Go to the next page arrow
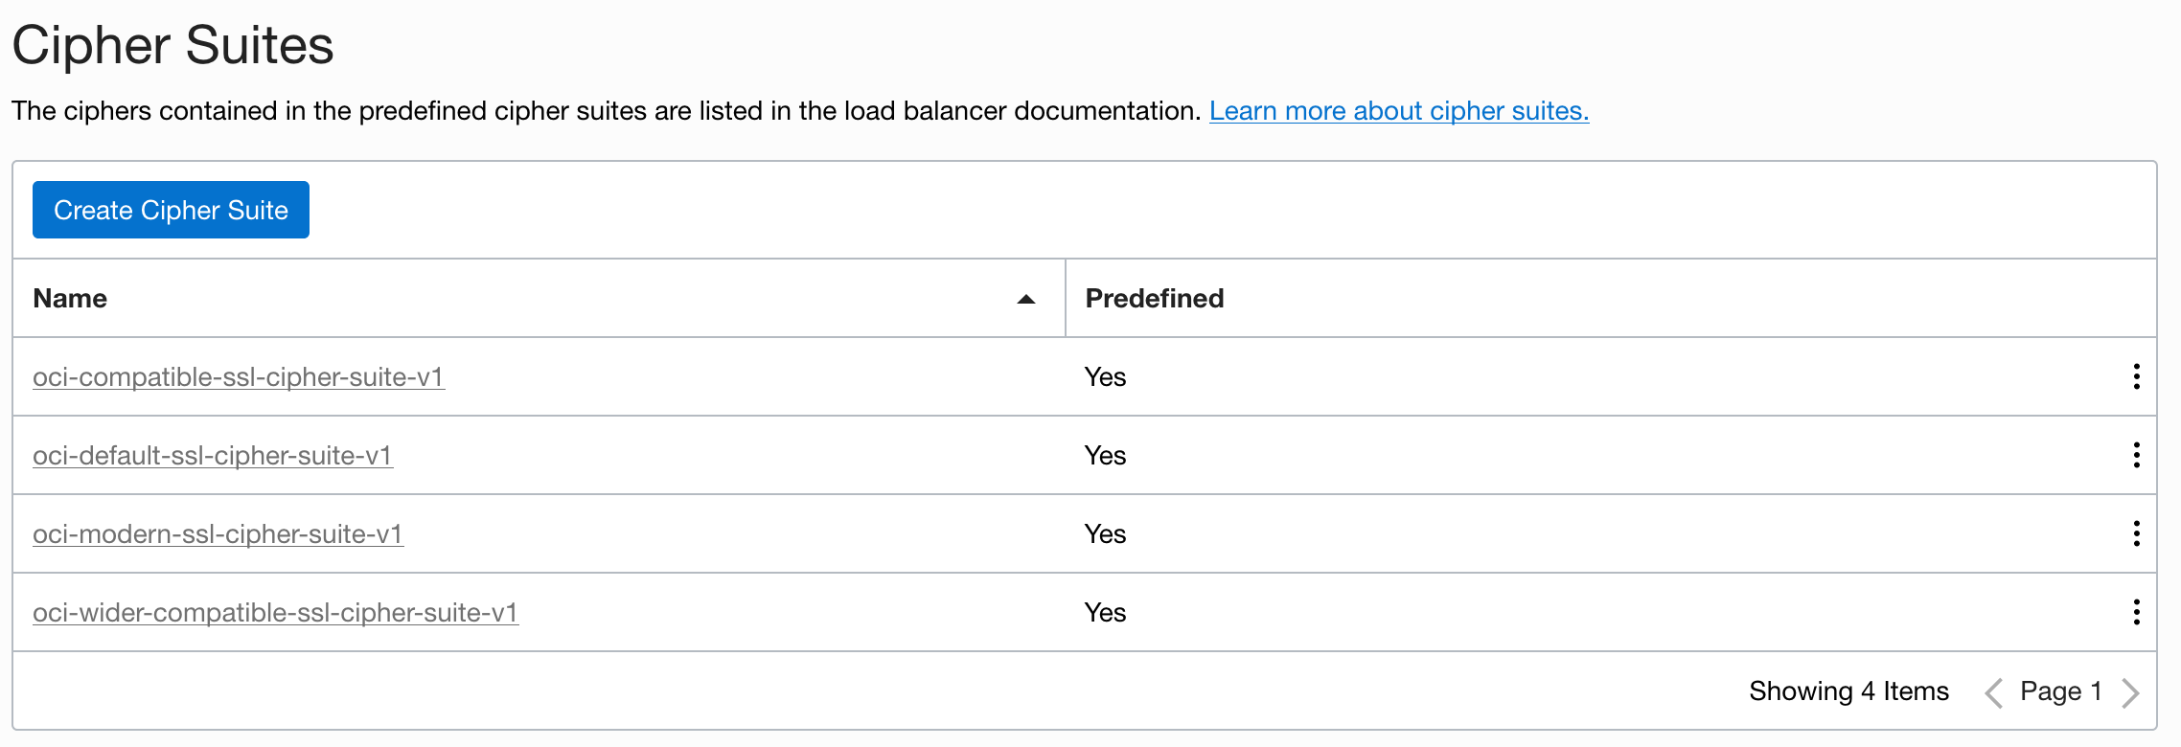Viewport: 2181px width, 747px height. pos(2130,691)
